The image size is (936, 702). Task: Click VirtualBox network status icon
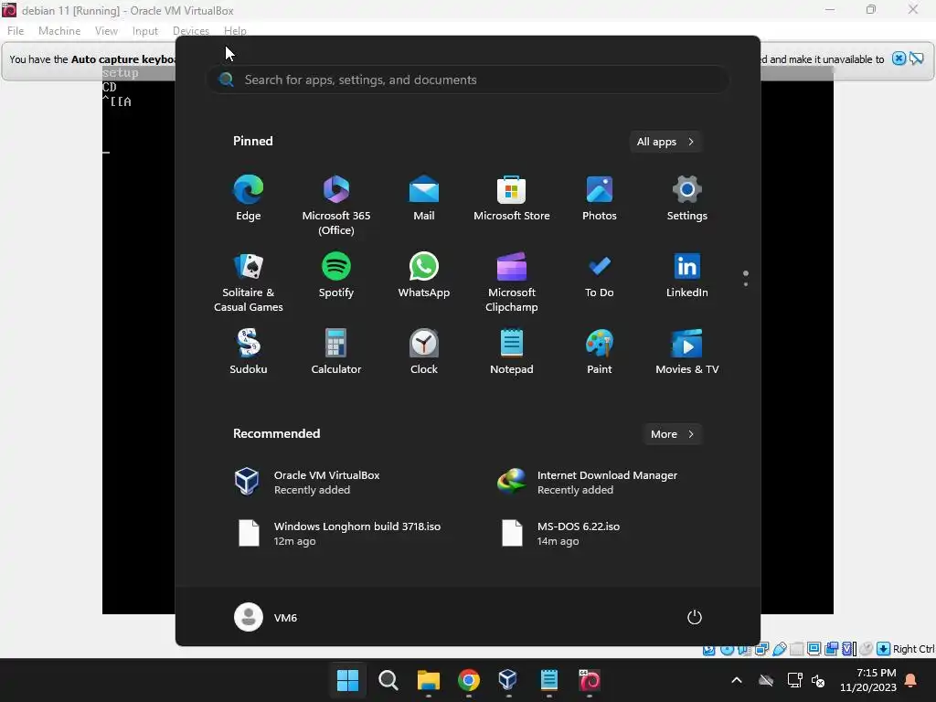coord(761,649)
